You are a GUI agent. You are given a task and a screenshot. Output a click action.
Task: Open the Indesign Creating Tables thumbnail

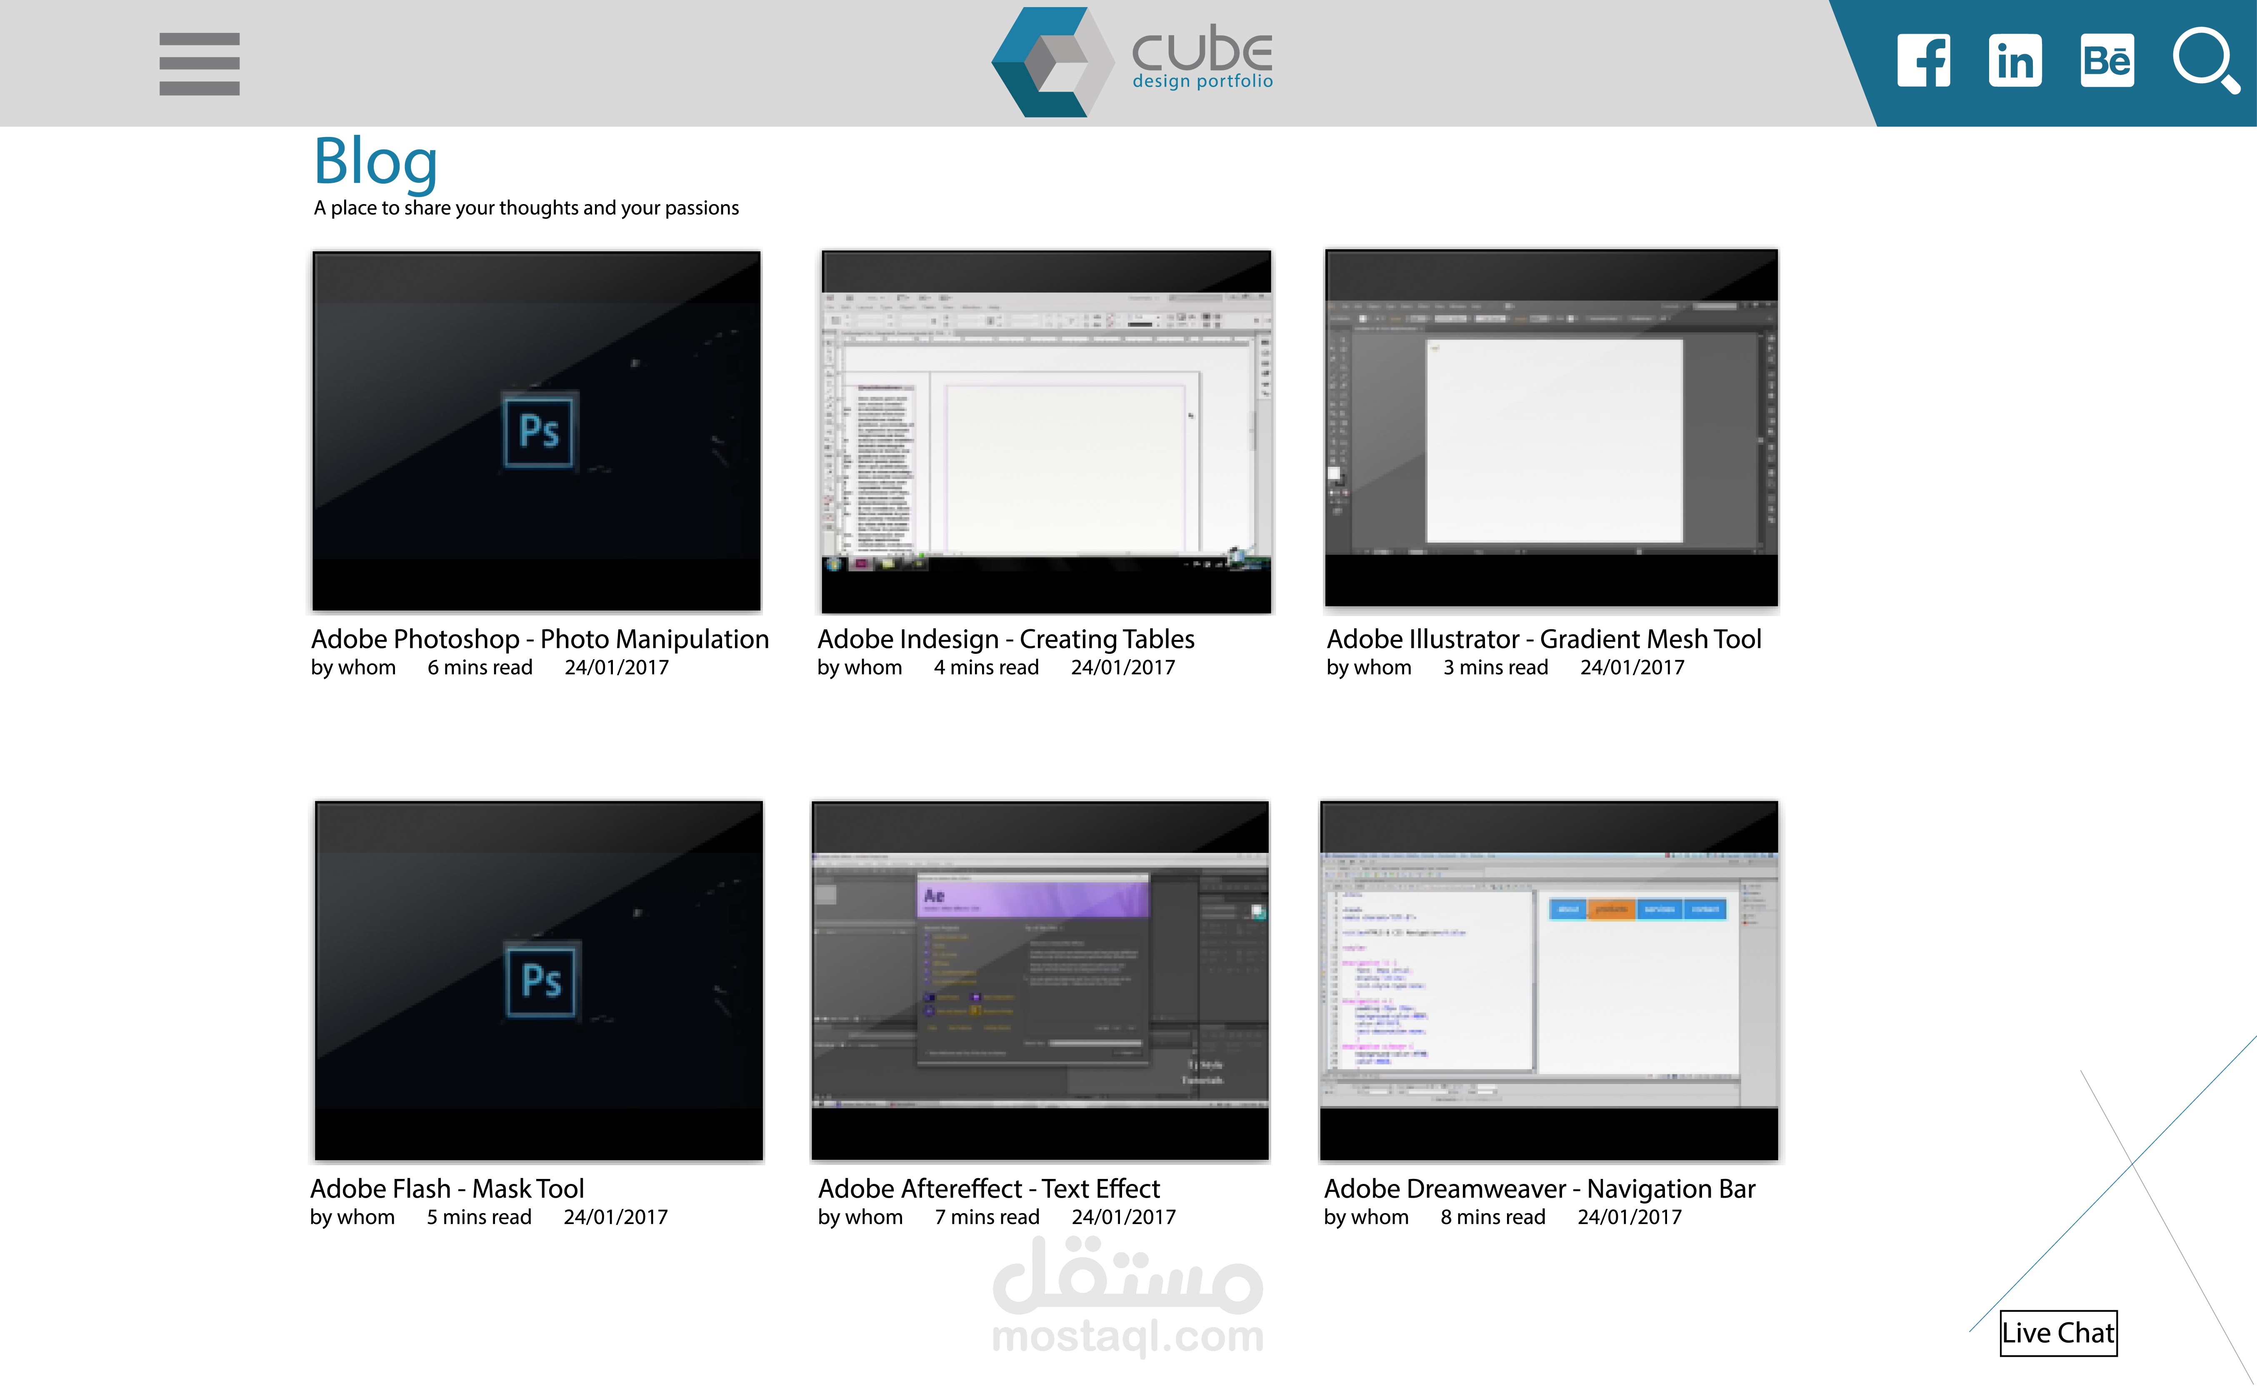click(x=1046, y=431)
